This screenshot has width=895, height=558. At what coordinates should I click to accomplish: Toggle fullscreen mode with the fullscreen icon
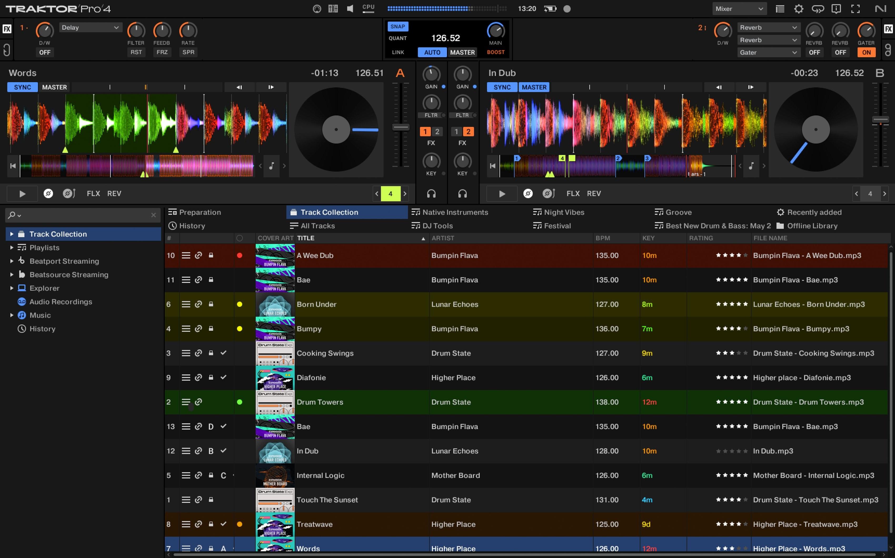coord(855,8)
